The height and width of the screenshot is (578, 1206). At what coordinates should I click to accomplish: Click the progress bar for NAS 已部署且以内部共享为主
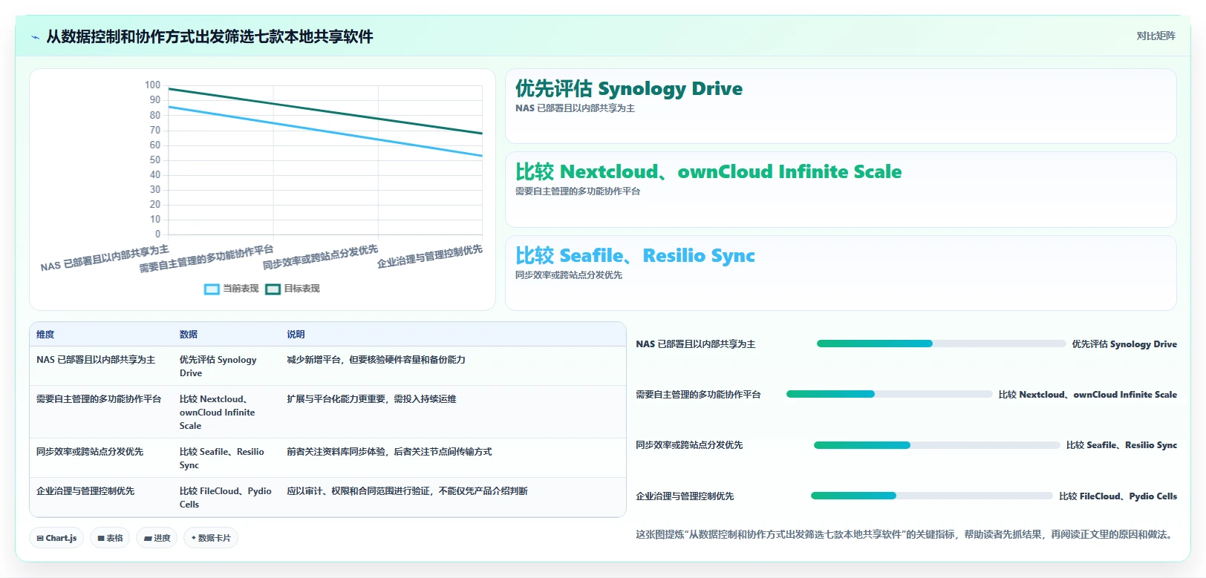[941, 344]
